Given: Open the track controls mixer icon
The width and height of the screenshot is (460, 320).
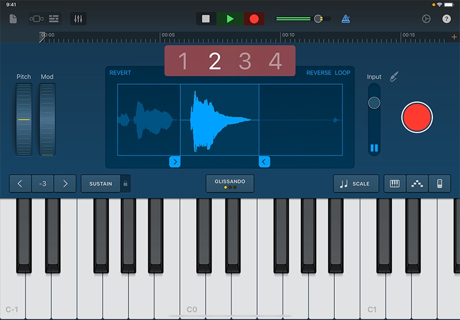Looking at the screenshot, I should (78, 19).
